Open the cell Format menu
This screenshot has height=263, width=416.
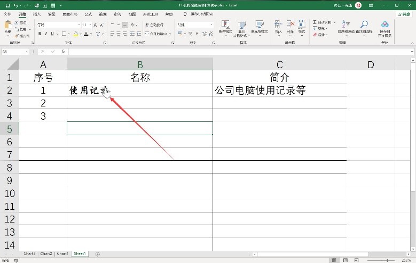(x=302, y=28)
